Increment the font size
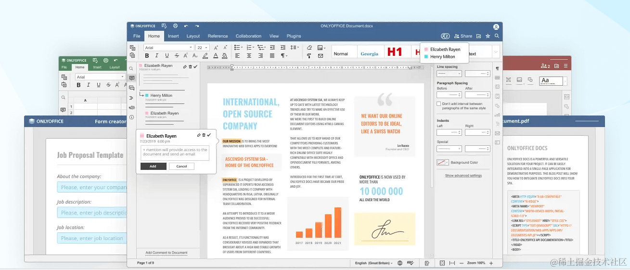 (216, 48)
